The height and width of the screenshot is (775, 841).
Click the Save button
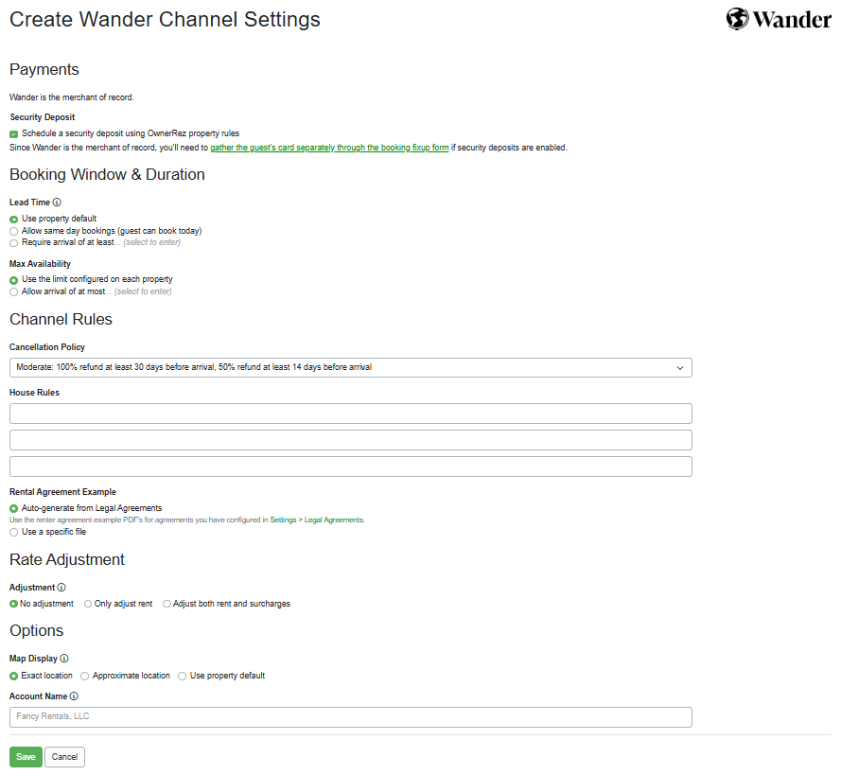coord(25,757)
